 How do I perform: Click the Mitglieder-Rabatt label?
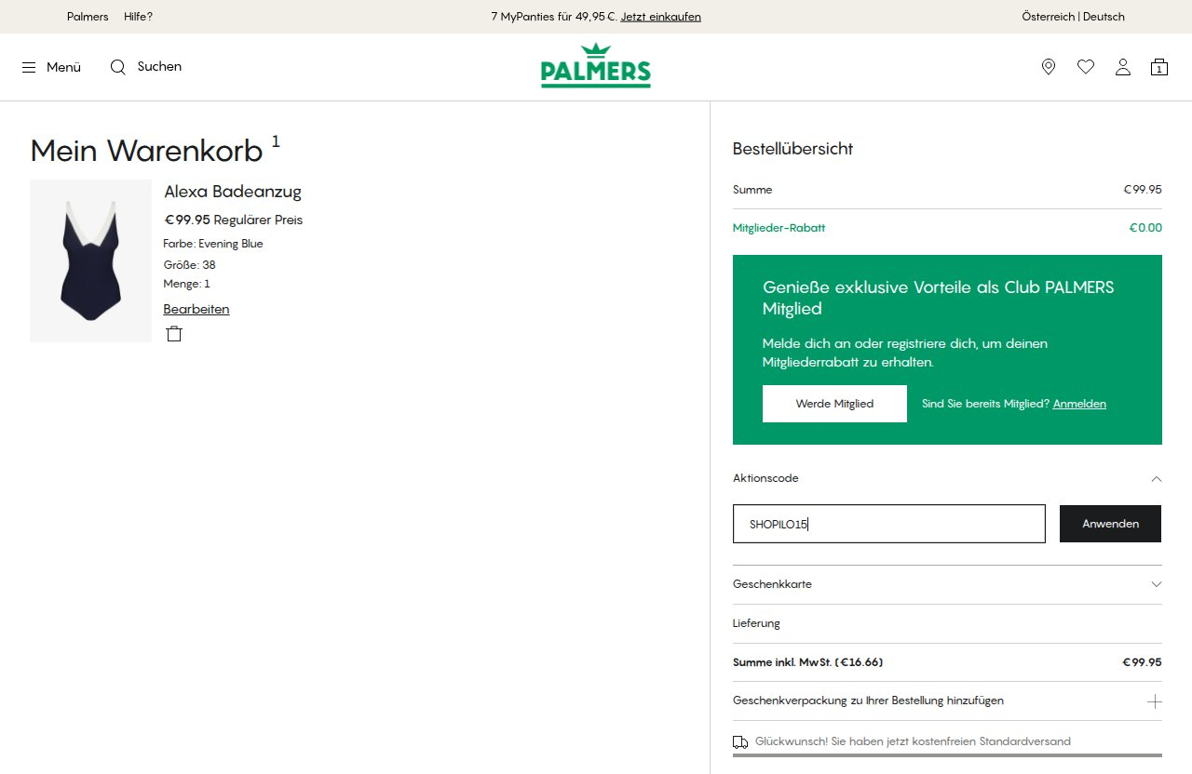pos(779,228)
